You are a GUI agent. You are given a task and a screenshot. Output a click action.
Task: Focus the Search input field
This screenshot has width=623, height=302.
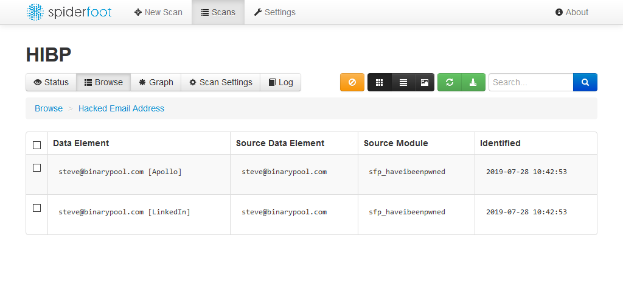tap(531, 82)
